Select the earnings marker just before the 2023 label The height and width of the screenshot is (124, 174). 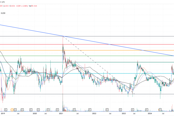tap(120, 109)
